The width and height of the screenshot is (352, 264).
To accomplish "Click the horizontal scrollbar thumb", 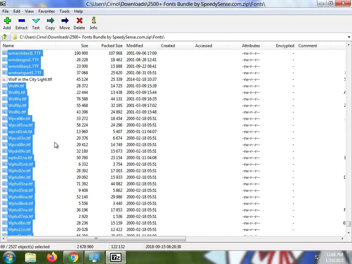I will click(96, 239).
